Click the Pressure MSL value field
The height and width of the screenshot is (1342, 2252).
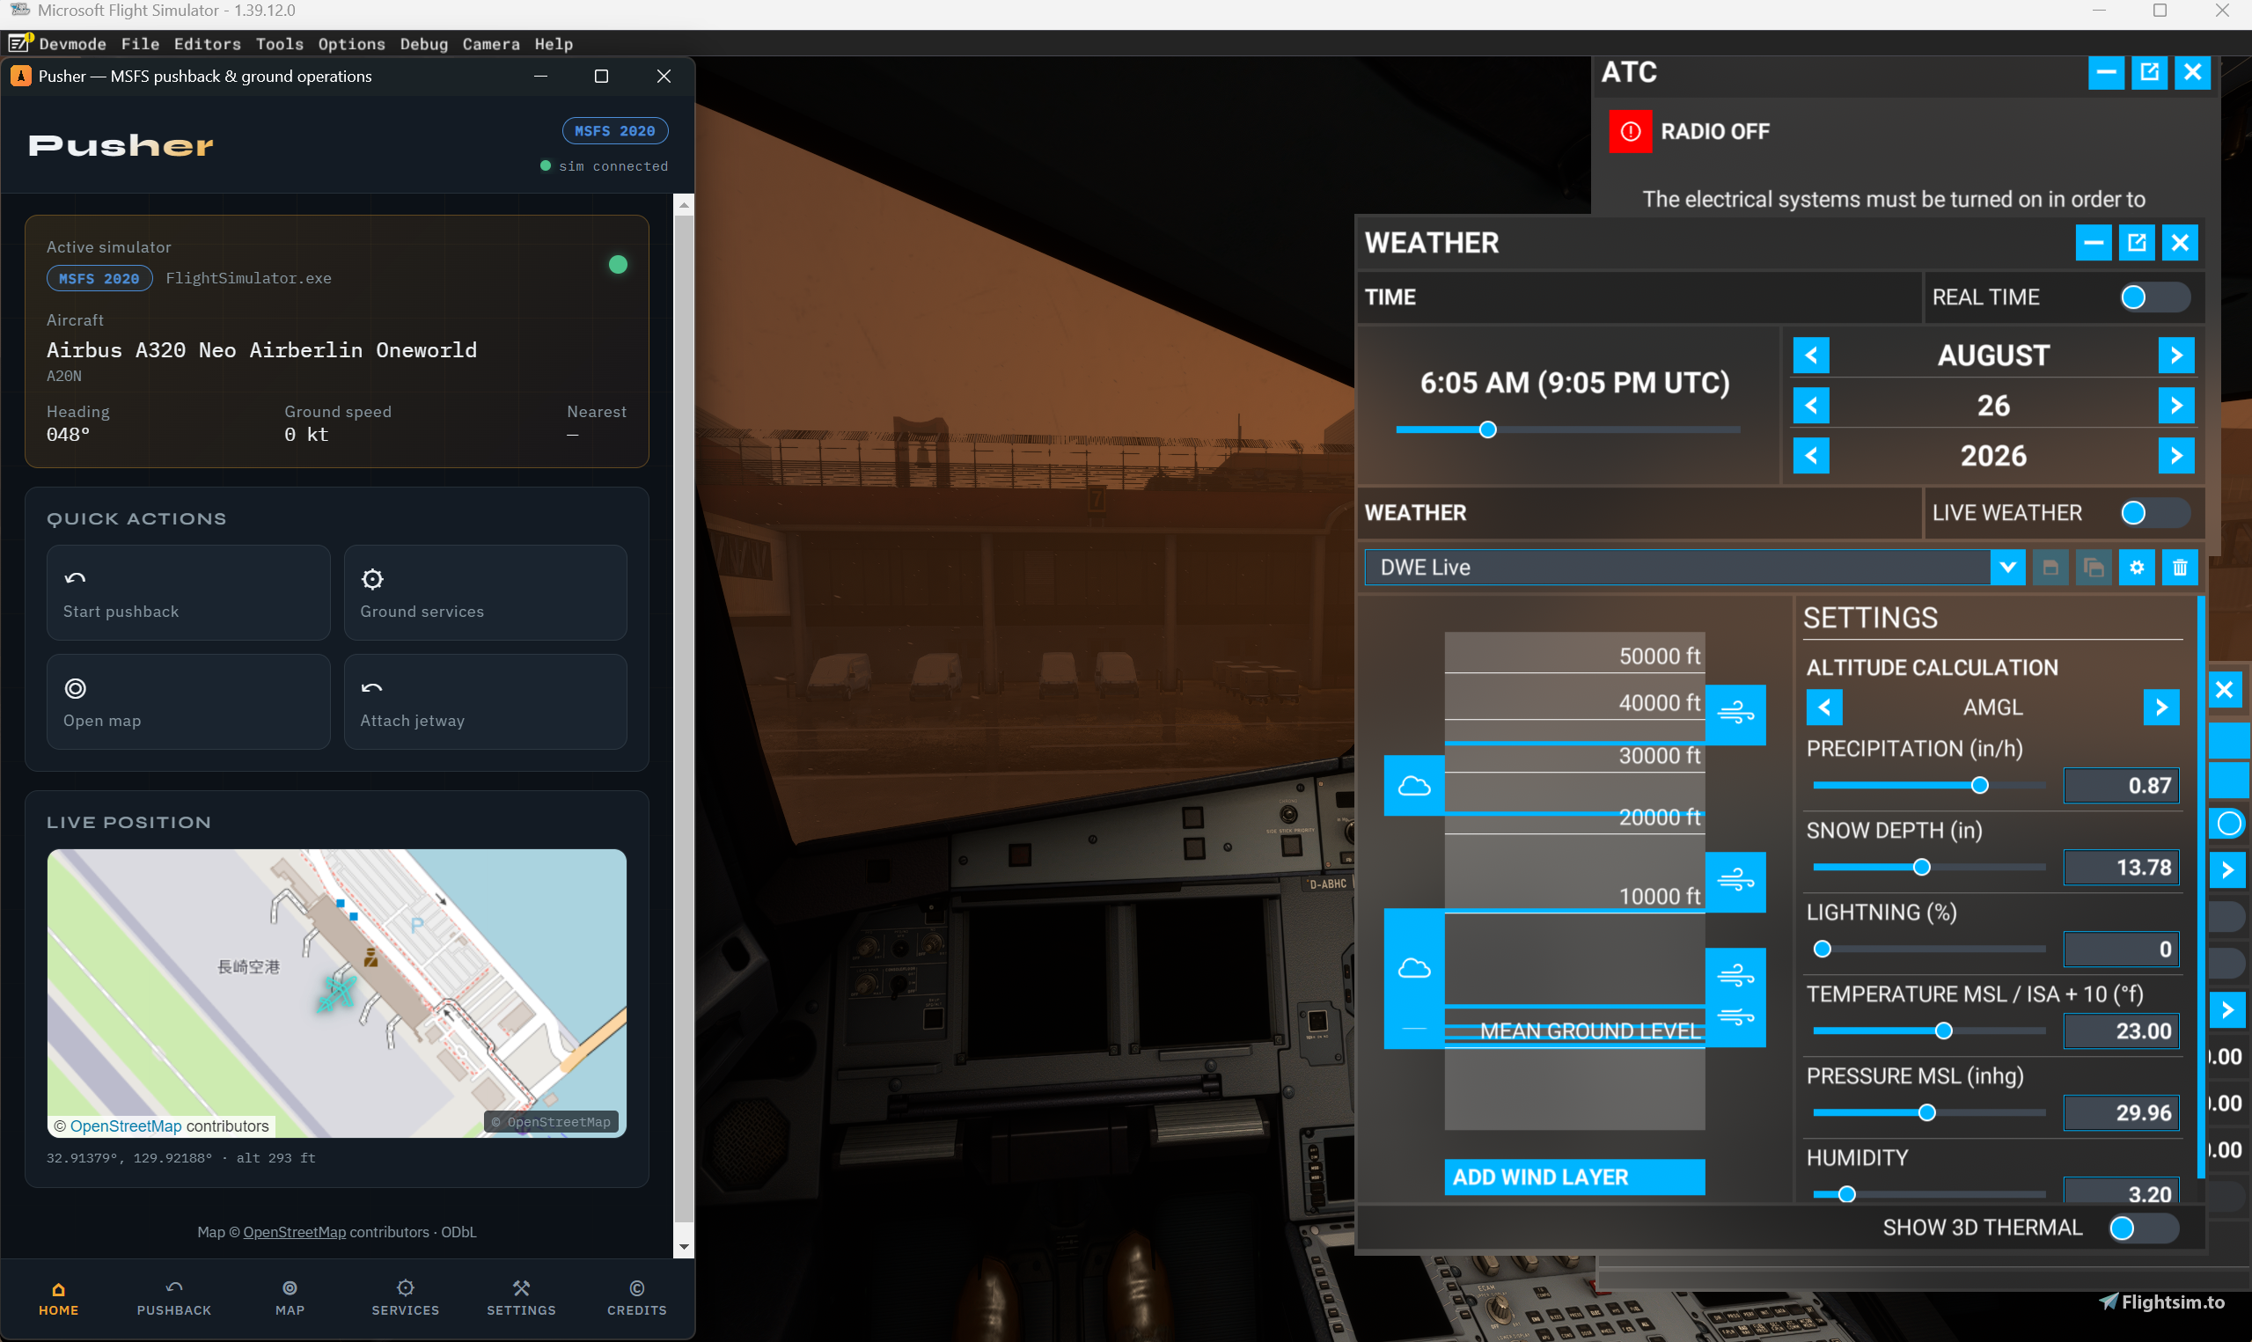tap(2122, 1113)
